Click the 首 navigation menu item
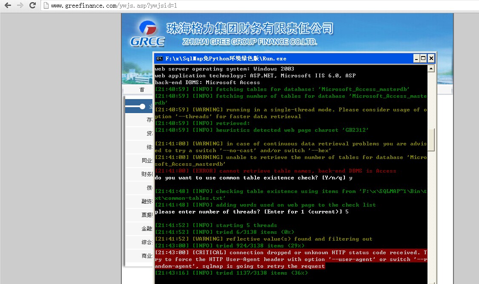The width and height of the screenshot is (479, 284). coord(142,89)
